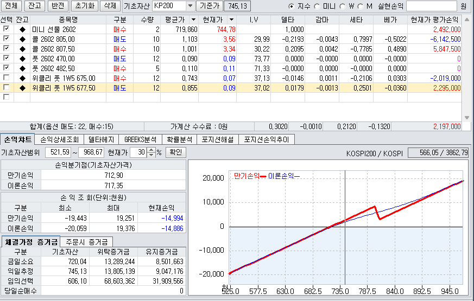Click the 만기손익 breakeven value 712.90

point(113,175)
